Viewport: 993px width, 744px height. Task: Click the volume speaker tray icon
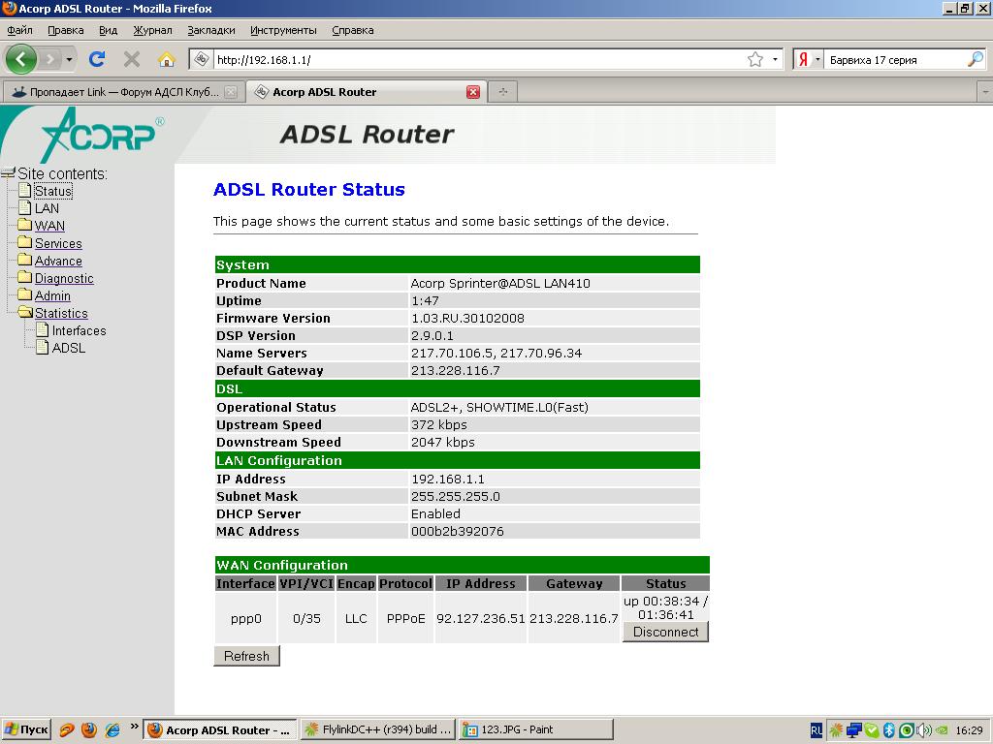click(924, 730)
